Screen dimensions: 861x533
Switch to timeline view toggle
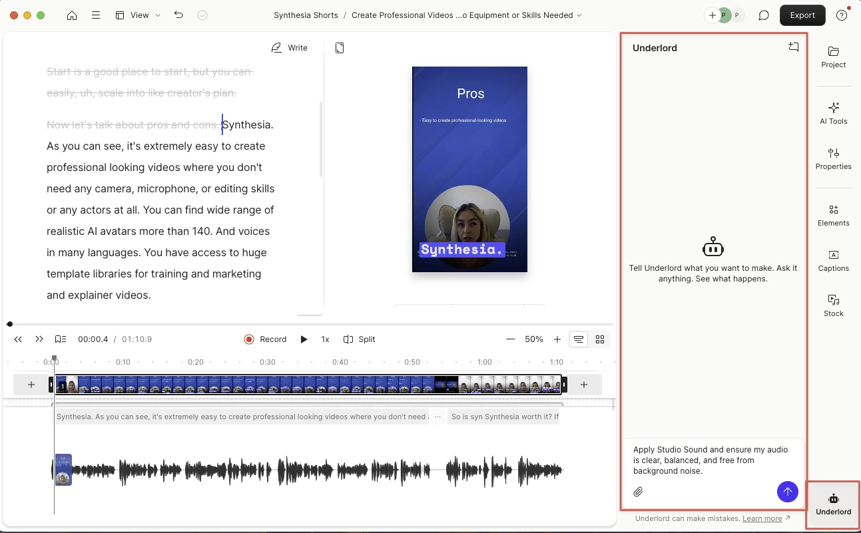pyautogui.click(x=579, y=339)
